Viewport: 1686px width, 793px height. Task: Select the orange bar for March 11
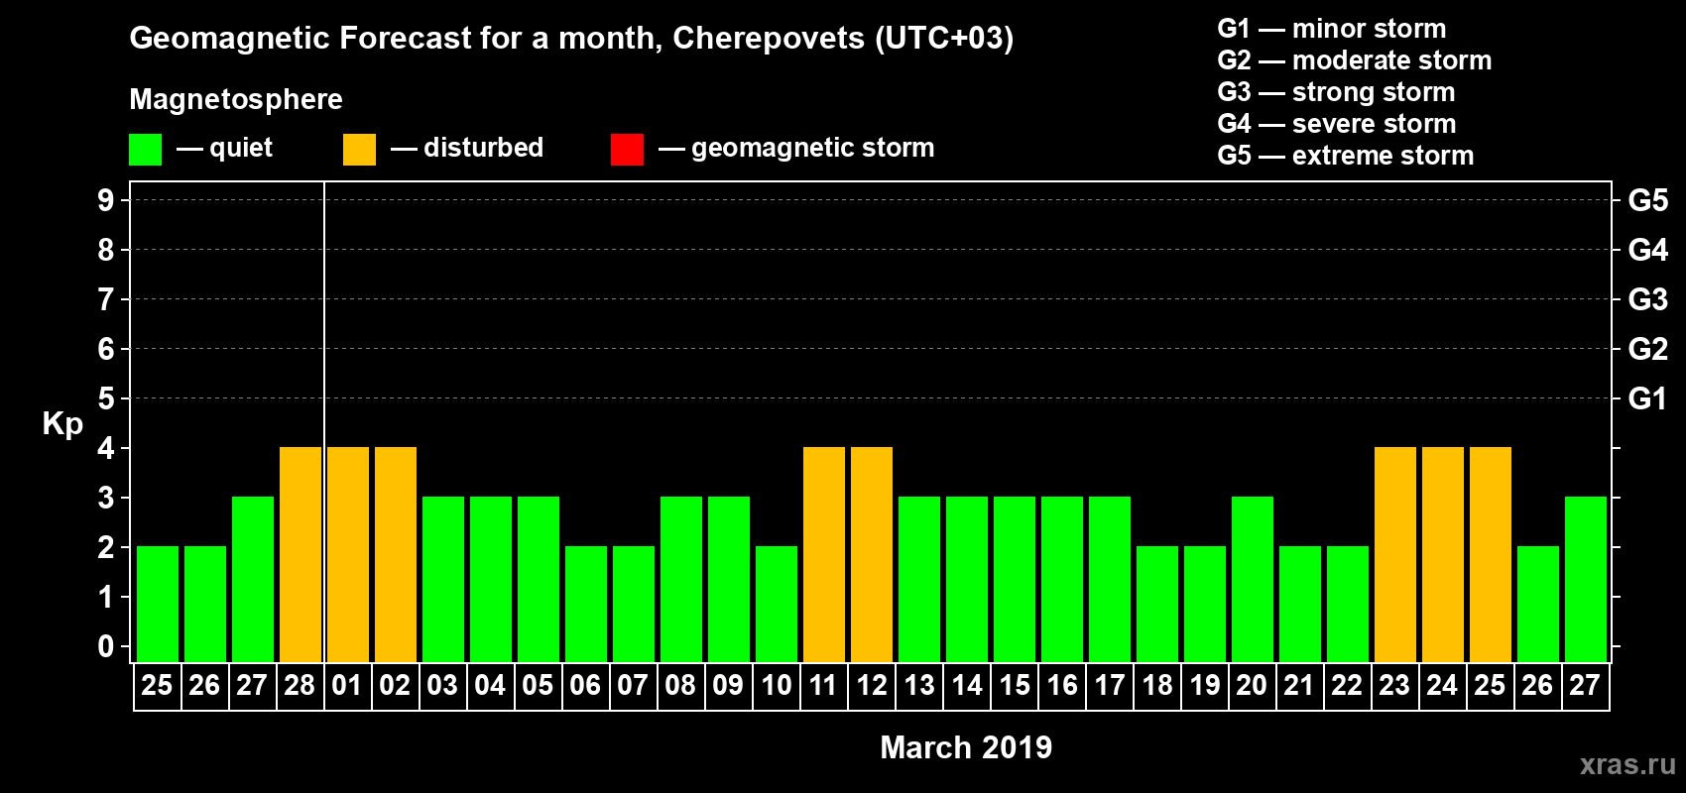[824, 554]
